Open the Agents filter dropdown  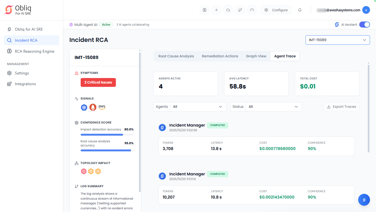tap(198, 107)
